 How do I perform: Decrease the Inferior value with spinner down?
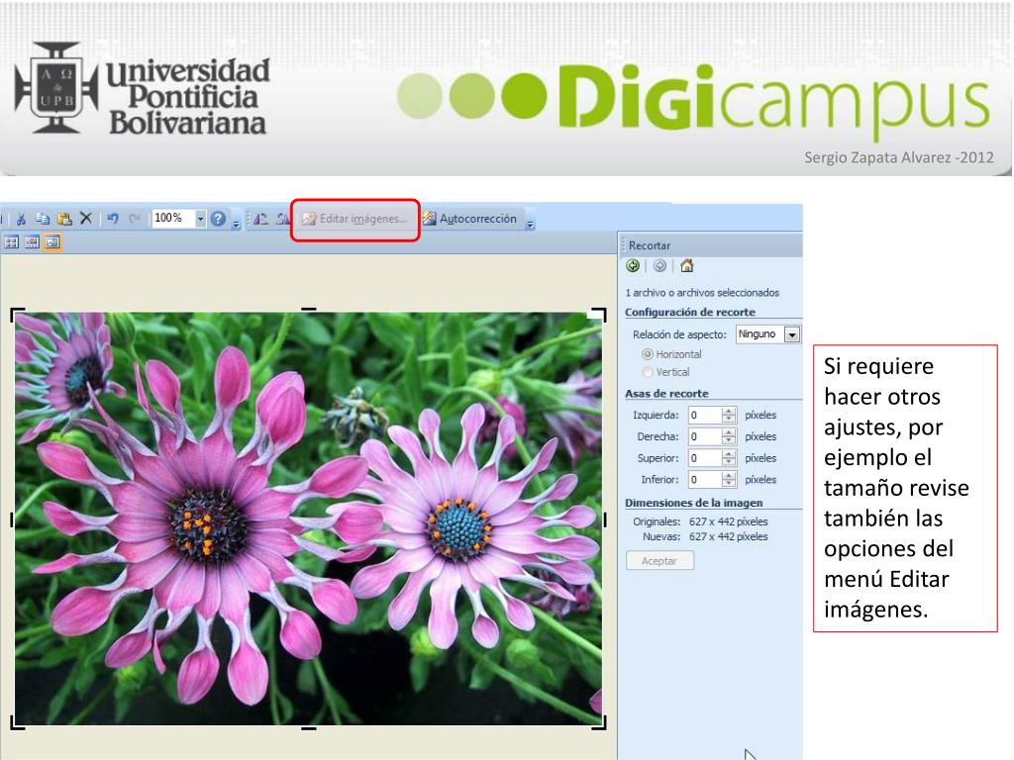(x=729, y=484)
